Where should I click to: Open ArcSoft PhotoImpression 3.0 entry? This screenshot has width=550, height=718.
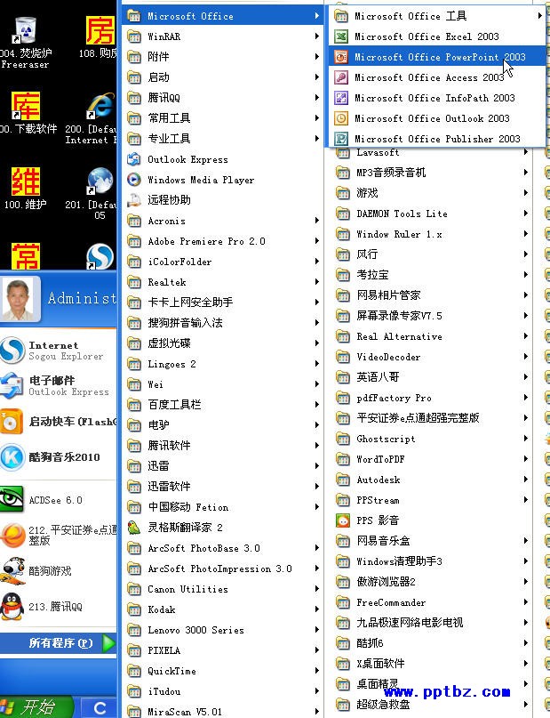(x=223, y=569)
